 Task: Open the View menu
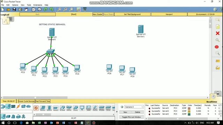(22, 5)
